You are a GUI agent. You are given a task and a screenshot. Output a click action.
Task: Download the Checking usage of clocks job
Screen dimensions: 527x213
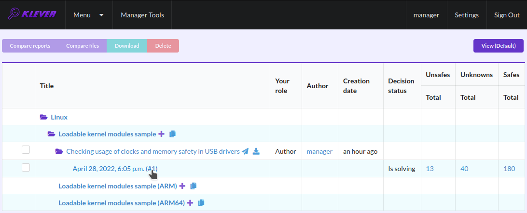click(256, 151)
